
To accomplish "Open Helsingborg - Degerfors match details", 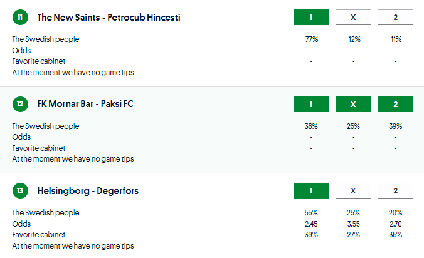I will tap(88, 190).
